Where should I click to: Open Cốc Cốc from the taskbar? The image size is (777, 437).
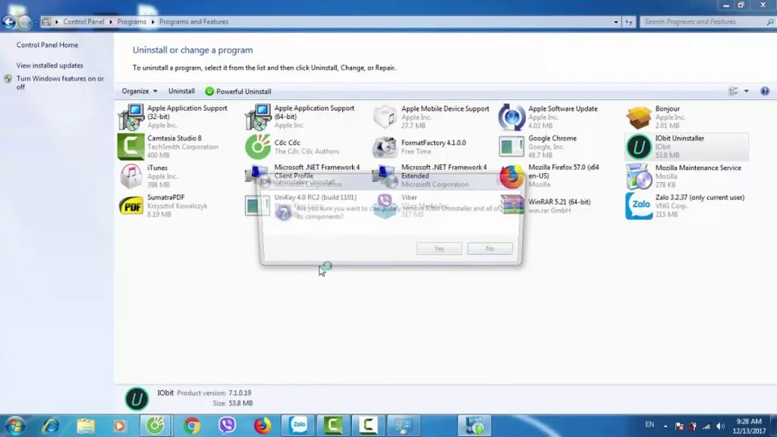(156, 426)
